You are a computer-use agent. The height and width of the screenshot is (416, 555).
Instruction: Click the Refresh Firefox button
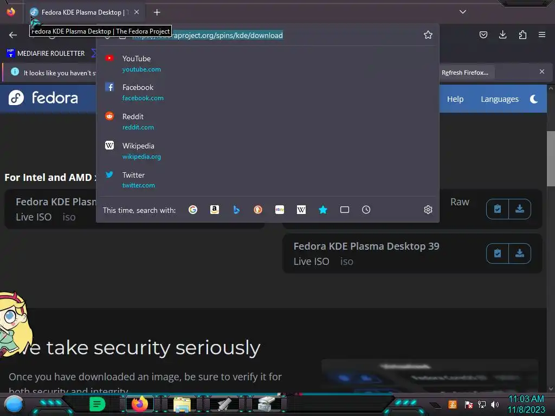(464, 73)
